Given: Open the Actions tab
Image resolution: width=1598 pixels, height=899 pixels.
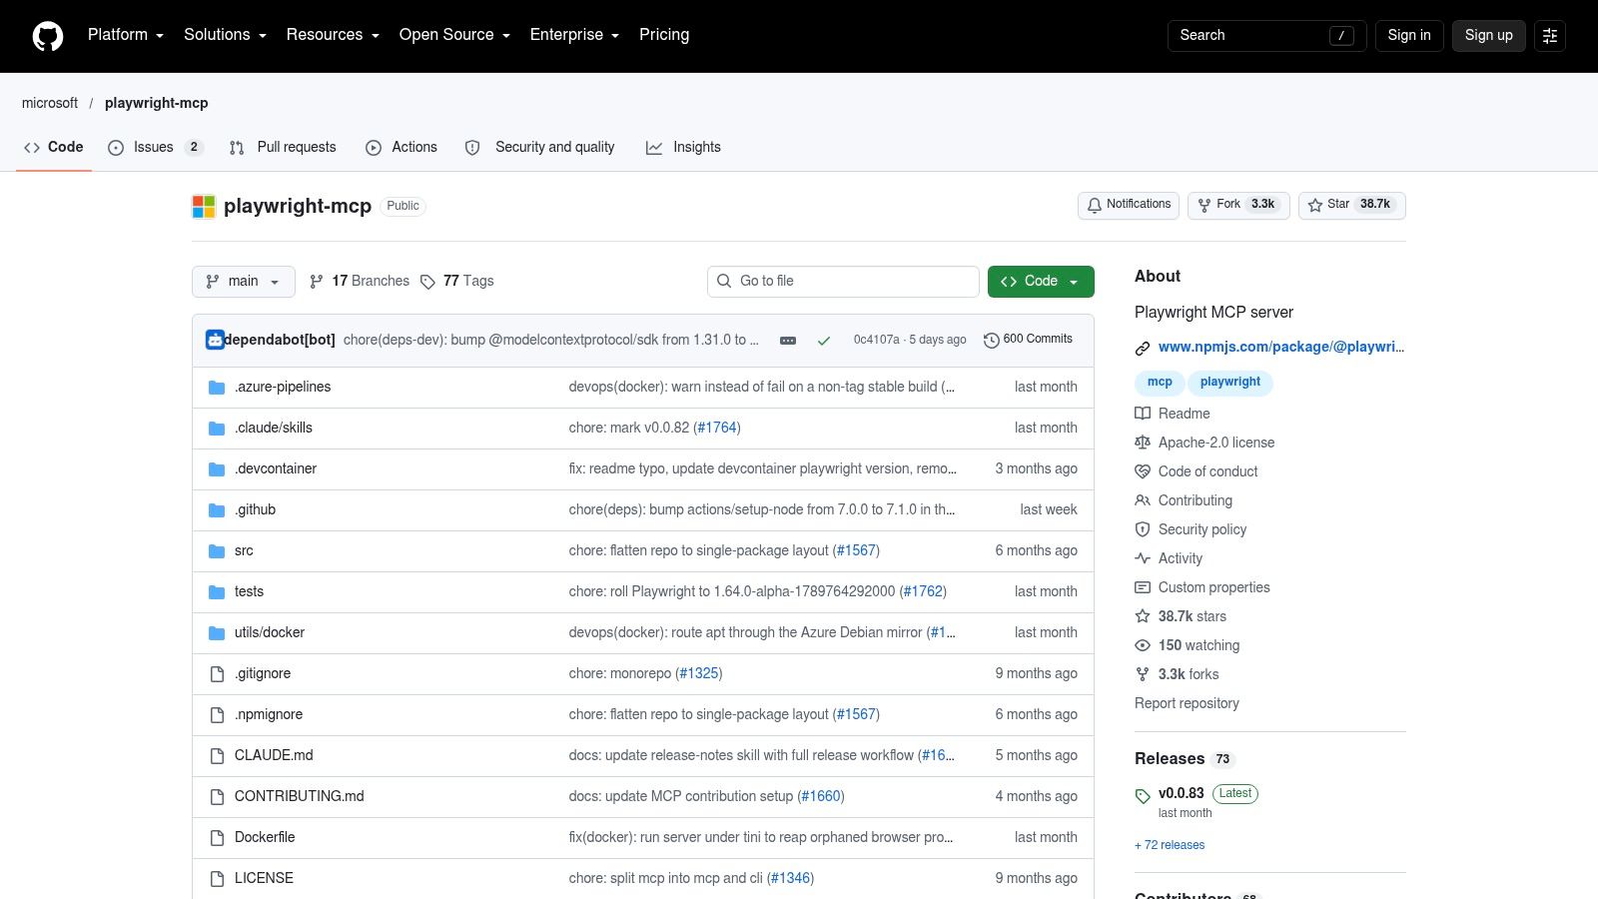Looking at the screenshot, I should pyautogui.click(x=401, y=147).
